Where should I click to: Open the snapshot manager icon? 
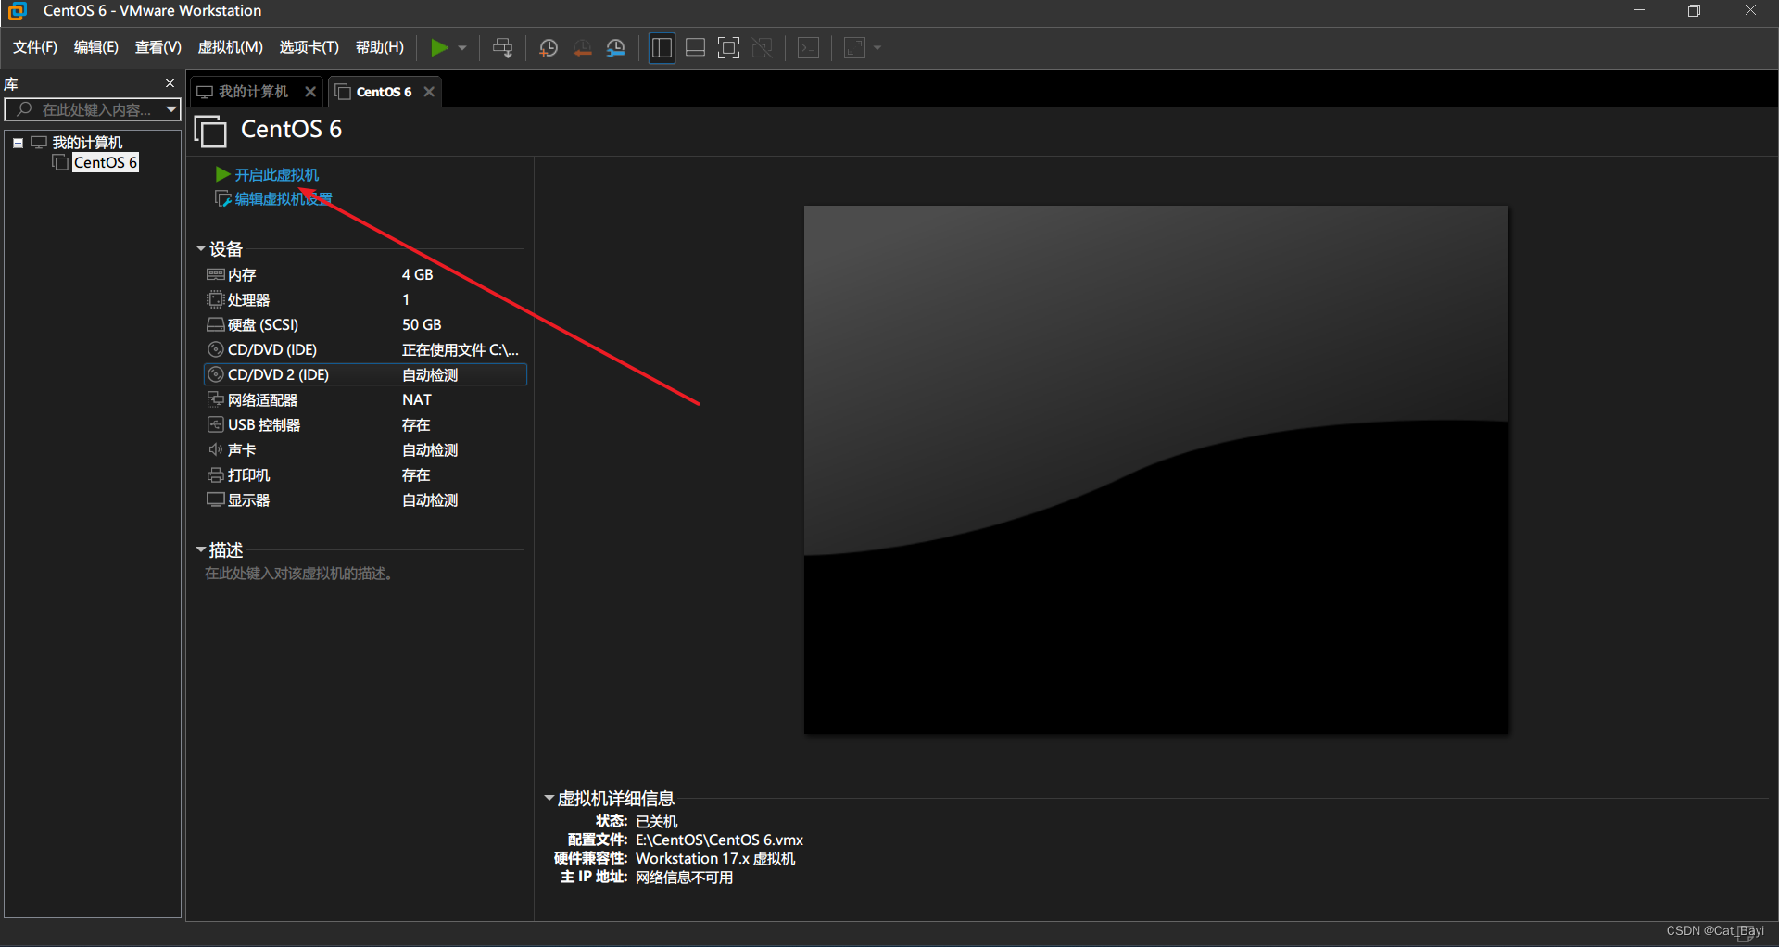616,48
